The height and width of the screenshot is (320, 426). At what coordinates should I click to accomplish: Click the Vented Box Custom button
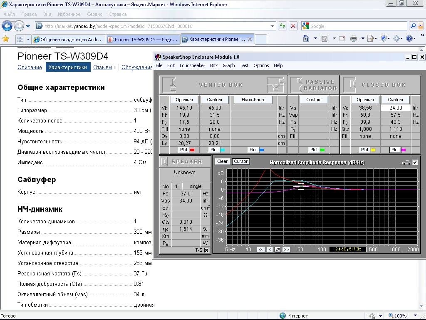[x=214, y=100]
